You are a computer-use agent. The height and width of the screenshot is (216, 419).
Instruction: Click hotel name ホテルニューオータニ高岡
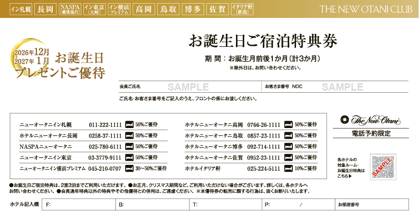pos(214,125)
